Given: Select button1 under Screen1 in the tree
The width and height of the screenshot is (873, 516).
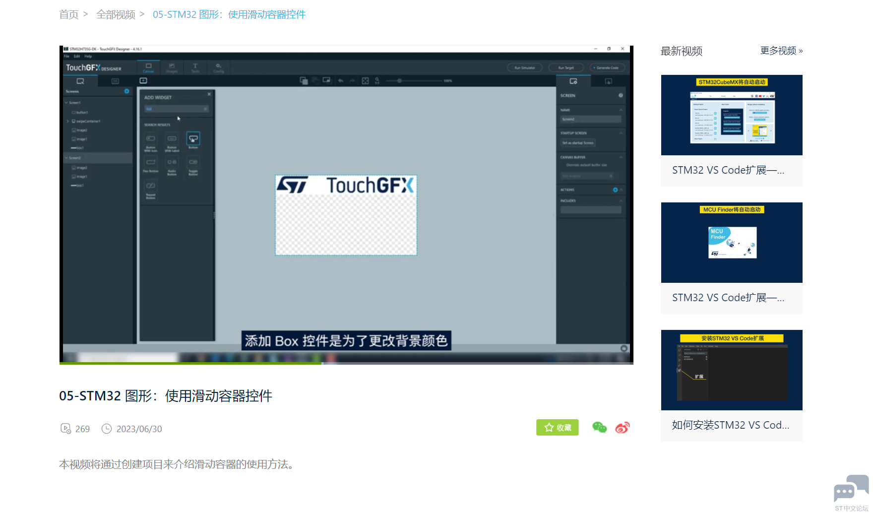Looking at the screenshot, I should click(80, 113).
